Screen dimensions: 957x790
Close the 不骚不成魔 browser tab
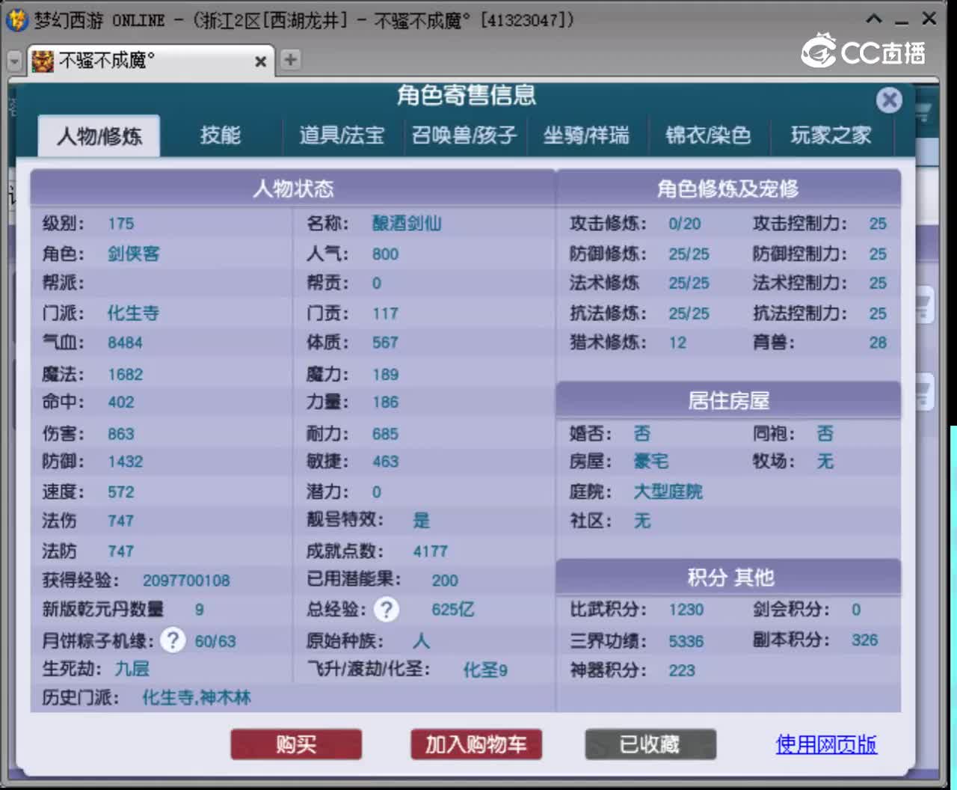click(x=260, y=61)
